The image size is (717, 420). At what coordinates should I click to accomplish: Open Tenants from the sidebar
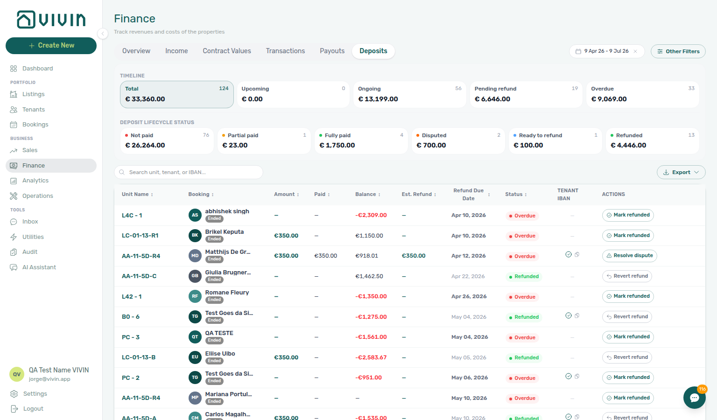point(51,110)
